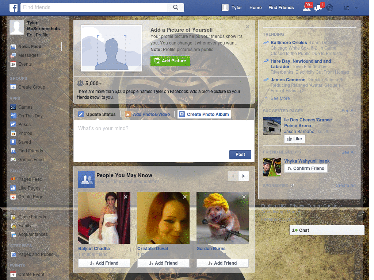Image resolution: width=374 pixels, height=280 pixels.
Task: Open Acquaintances list icon
Action: 13,234
